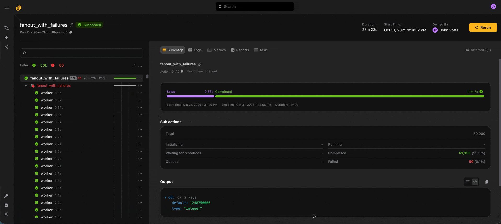Viewport: 501px width, 224px height.
Task: Click the Rerun button
Action: pos(482,27)
